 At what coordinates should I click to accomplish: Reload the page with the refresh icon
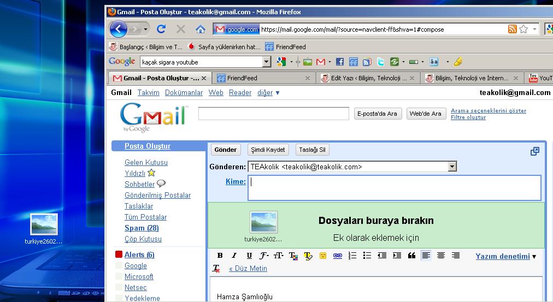pyautogui.click(x=162, y=29)
